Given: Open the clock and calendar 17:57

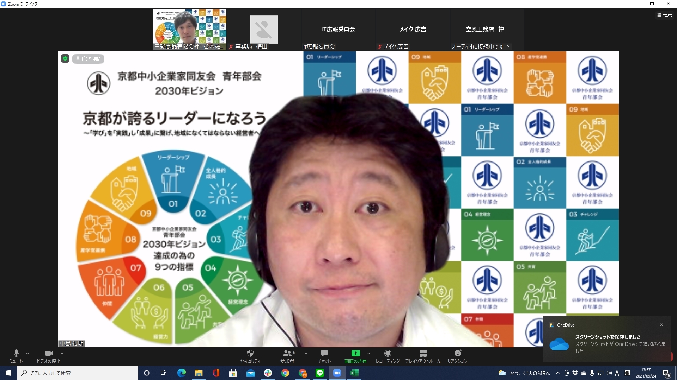Looking at the screenshot, I should pyautogui.click(x=646, y=373).
